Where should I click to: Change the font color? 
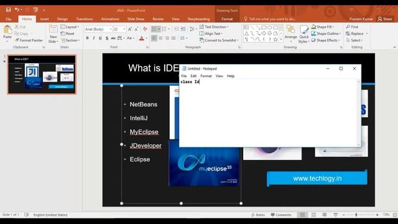(x=142, y=38)
